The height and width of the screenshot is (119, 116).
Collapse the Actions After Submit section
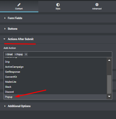click(x=58, y=39)
